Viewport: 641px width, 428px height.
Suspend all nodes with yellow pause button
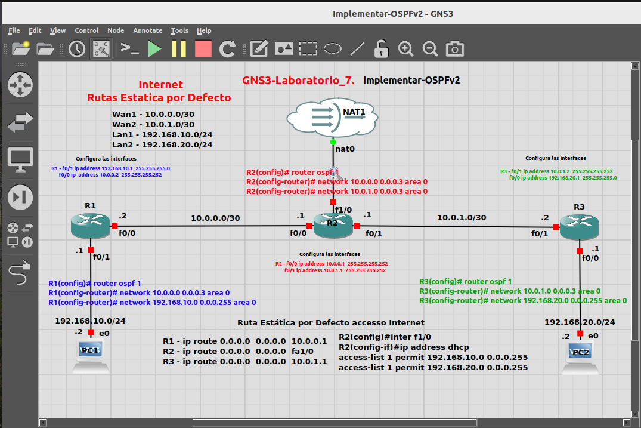[179, 49]
